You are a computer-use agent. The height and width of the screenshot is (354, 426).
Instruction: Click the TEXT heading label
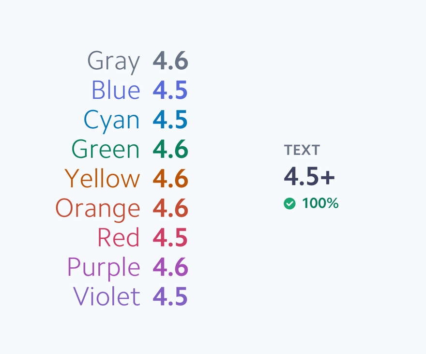302,150
